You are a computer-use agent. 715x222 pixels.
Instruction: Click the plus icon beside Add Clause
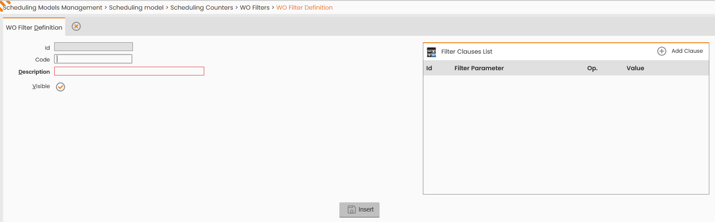662,51
